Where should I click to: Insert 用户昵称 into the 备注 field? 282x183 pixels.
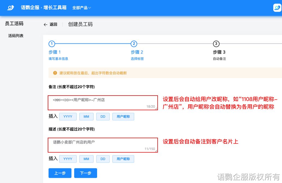pos(123,116)
